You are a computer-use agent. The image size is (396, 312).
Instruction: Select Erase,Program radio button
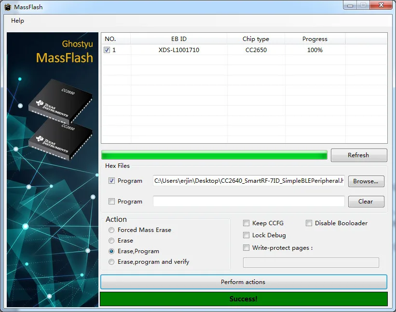click(x=111, y=251)
